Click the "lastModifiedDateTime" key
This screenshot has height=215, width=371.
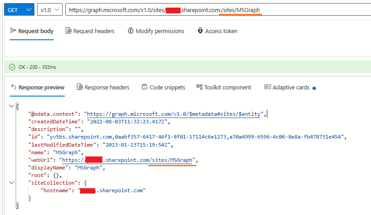click(x=62, y=144)
